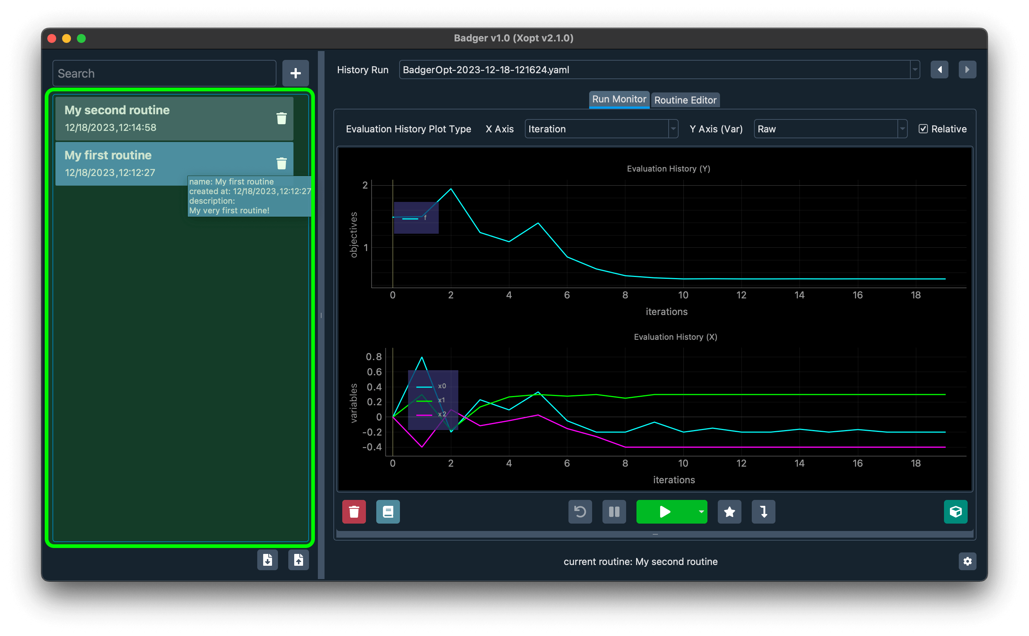1029x636 pixels.
Task: Open settings with the gear icon
Action: [967, 562]
